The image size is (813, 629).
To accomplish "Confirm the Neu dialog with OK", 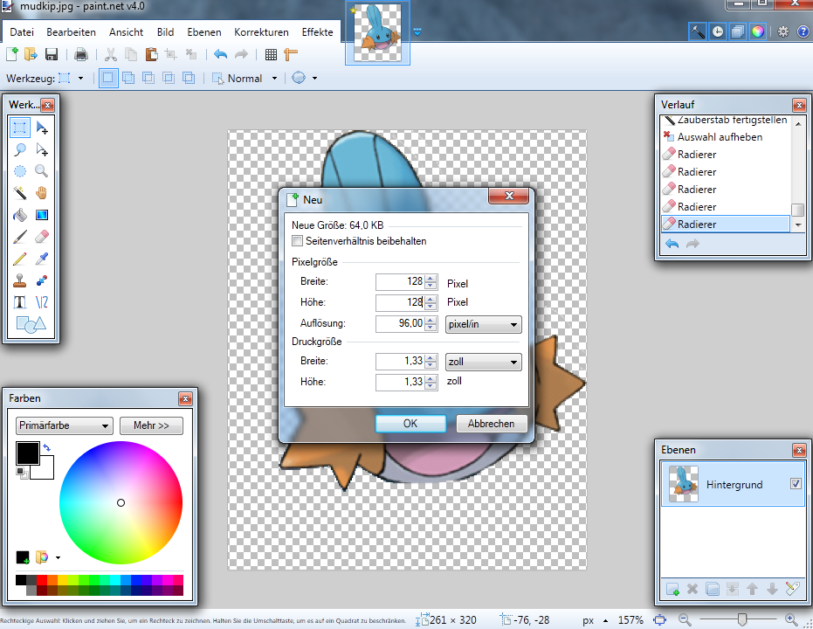I will (410, 424).
